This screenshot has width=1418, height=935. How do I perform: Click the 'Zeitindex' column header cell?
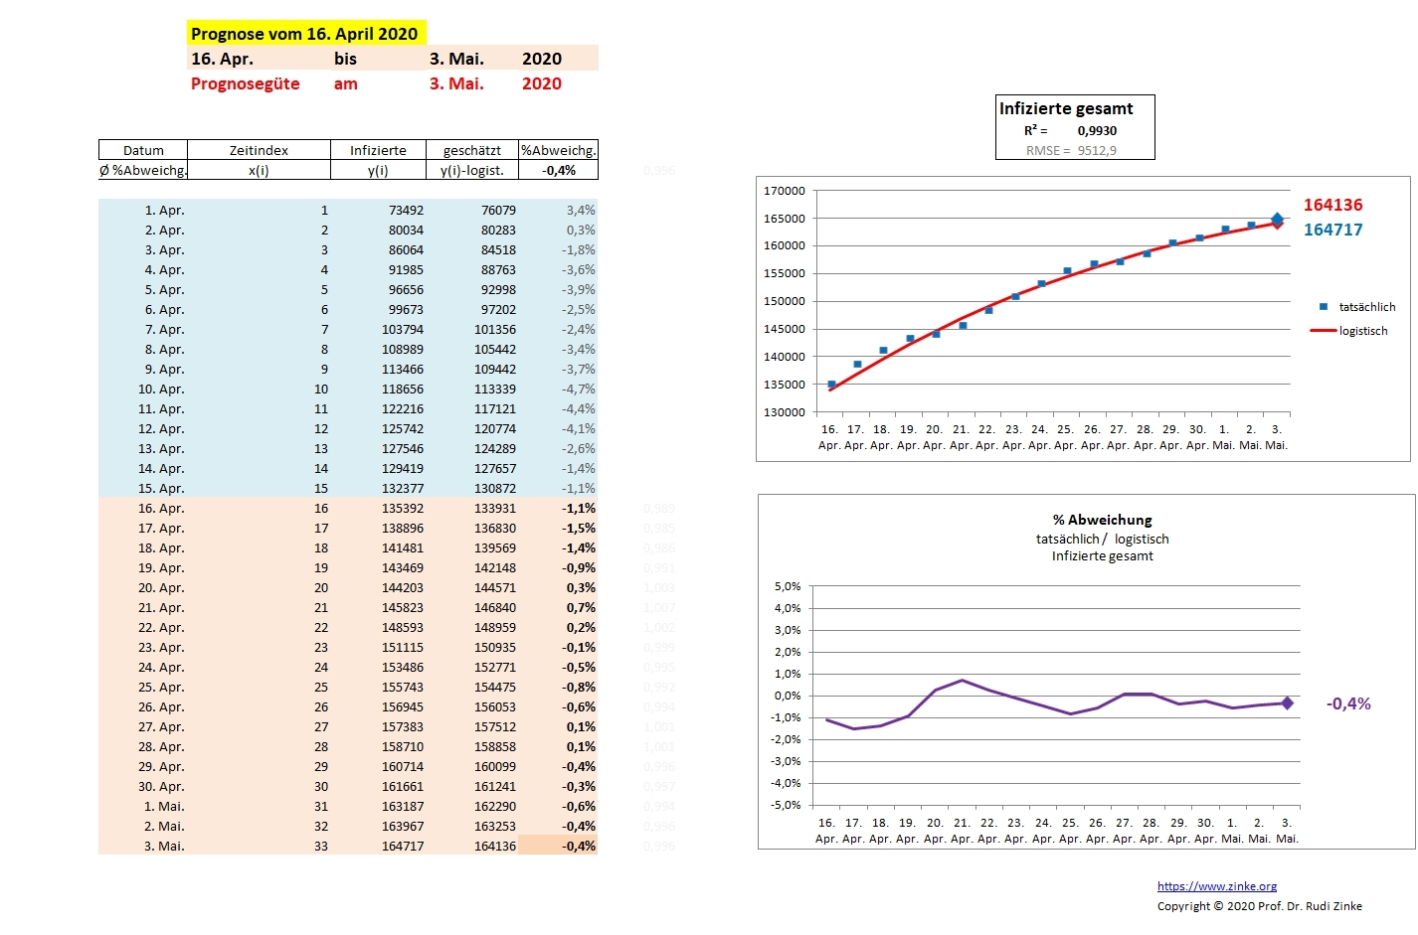click(x=259, y=151)
